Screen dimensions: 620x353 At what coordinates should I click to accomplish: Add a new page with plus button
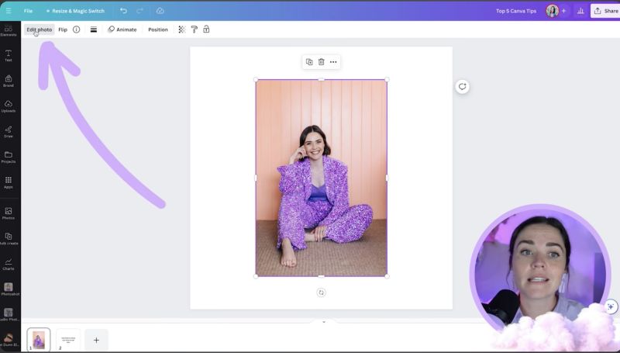pos(96,340)
